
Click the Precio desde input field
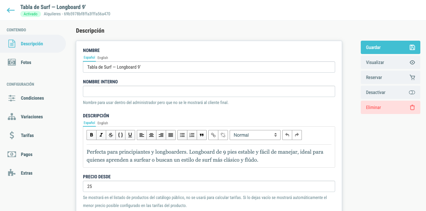coord(209,186)
